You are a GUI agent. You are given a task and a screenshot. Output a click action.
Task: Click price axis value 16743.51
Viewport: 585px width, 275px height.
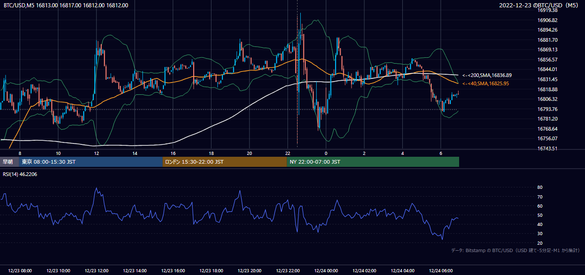click(547, 148)
